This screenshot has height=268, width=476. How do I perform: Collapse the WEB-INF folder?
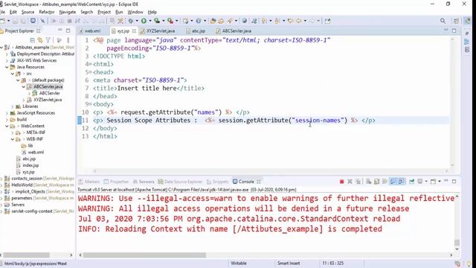(x=13, y=139)
